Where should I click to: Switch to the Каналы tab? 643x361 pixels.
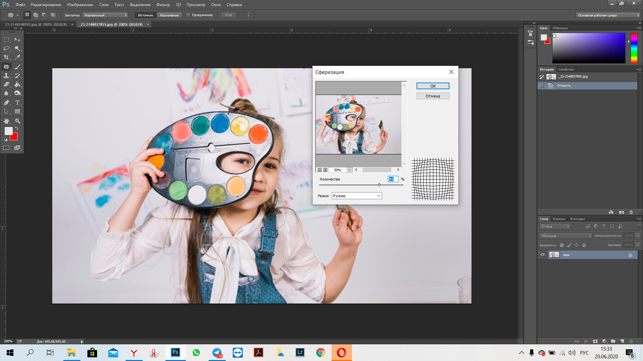[559, 219]
